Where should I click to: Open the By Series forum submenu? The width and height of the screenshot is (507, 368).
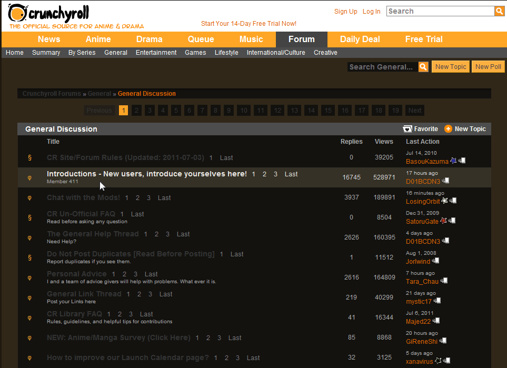point(82,53)
